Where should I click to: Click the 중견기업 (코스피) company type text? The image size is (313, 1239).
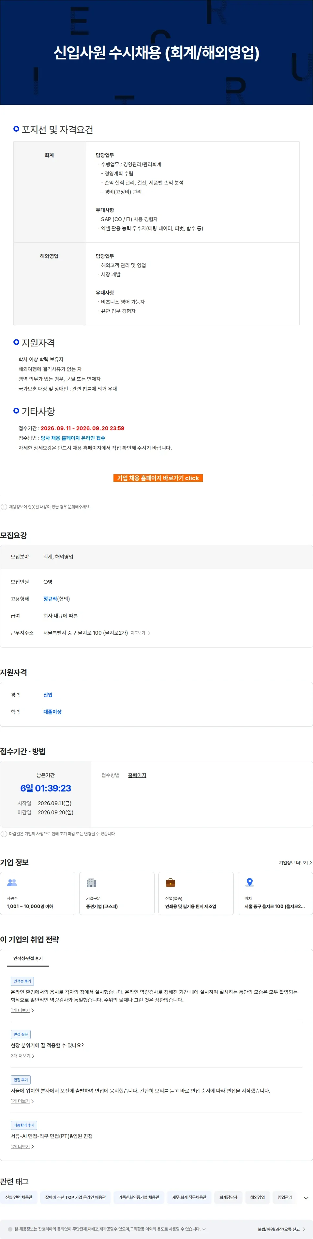tap(102, 906)
